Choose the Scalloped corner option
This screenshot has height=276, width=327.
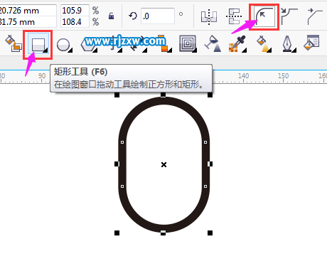click(x=289, y=16)
